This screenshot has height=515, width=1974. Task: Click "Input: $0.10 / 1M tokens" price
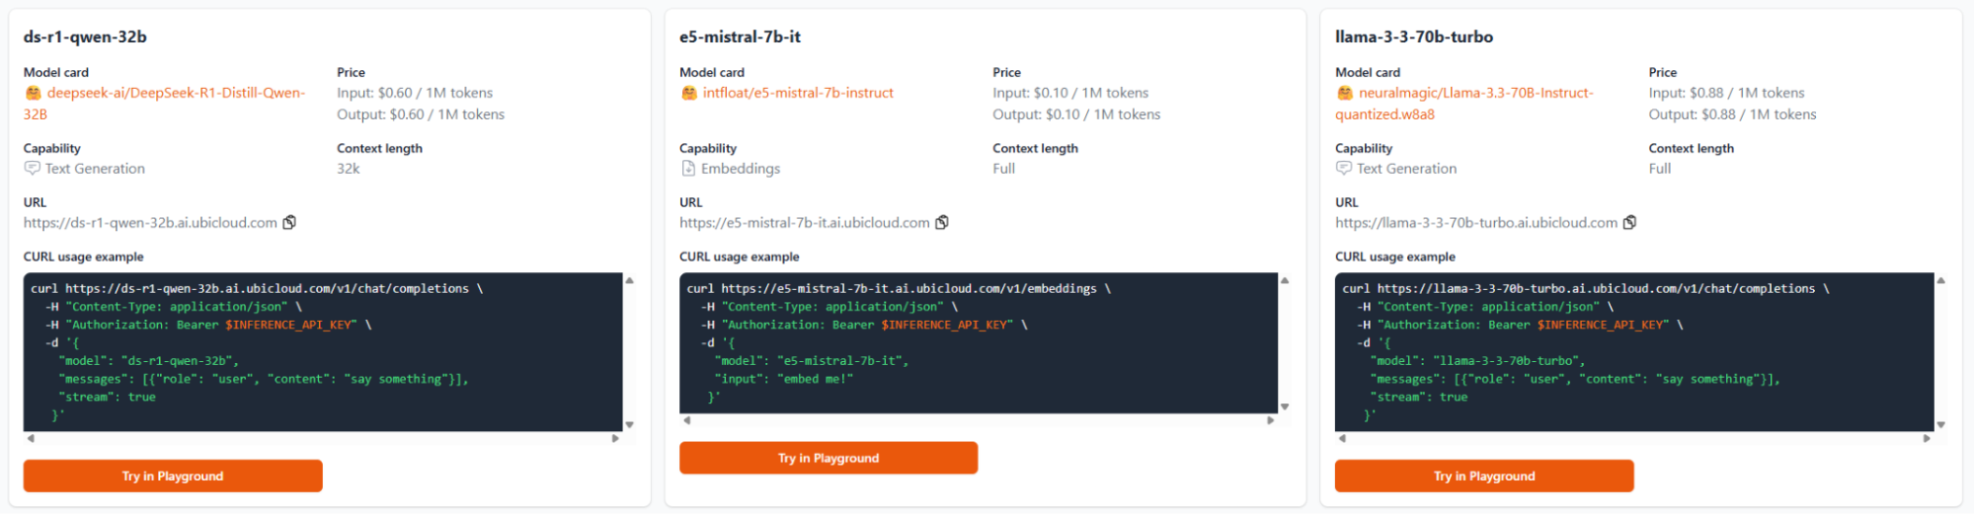[1070, 93]
